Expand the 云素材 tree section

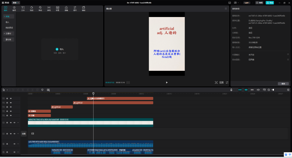4,33
